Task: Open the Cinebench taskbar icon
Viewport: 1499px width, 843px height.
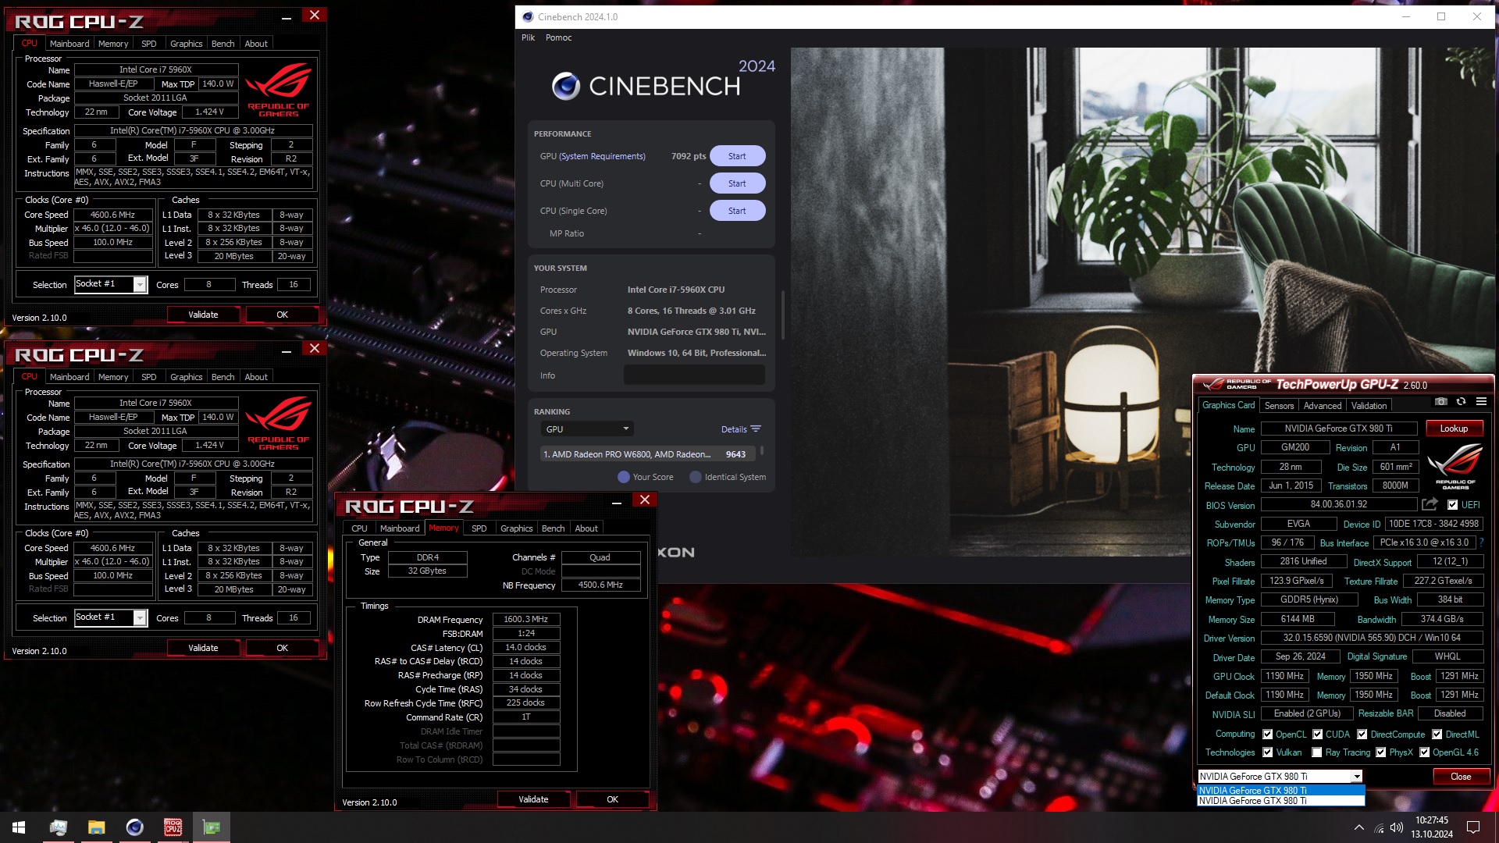Action: click(134, 827)
